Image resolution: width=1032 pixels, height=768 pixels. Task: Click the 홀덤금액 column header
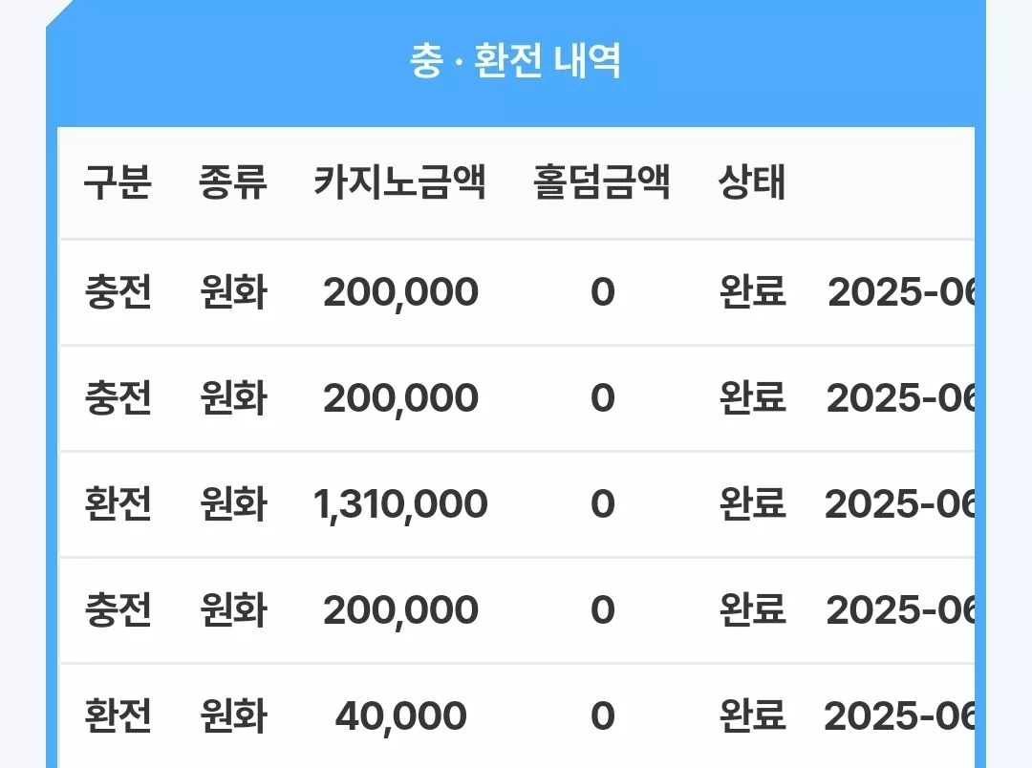pyautogui.click(x=602, y=181)
